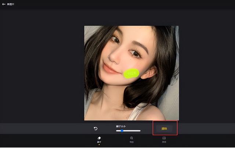The image size is (235, 148).
Task: Click the right end of brush size slider
Action: tap(140, 130)
